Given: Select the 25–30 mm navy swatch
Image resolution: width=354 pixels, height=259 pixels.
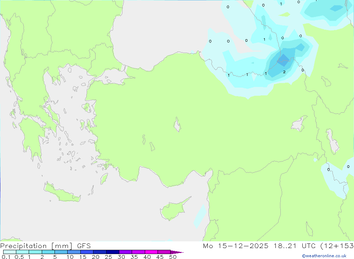Looking at the screenshot, I should click(x=113, y=252).
